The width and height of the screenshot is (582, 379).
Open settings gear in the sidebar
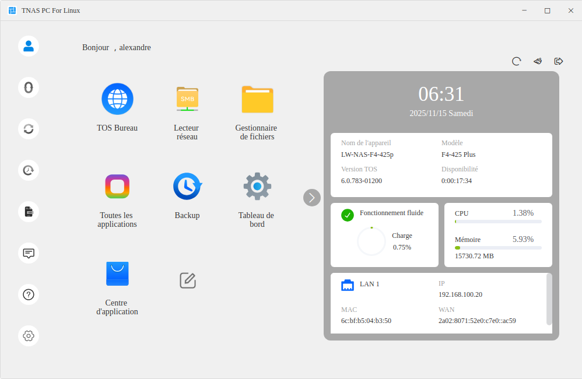[x=29, y=336]
